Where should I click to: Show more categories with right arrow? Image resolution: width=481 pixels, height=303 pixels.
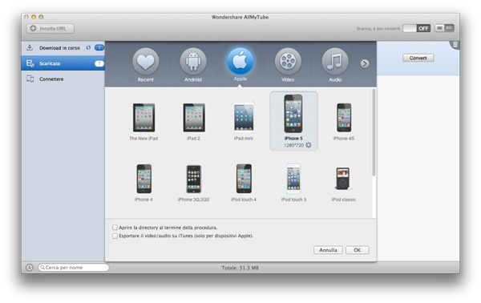coord(365,63)
